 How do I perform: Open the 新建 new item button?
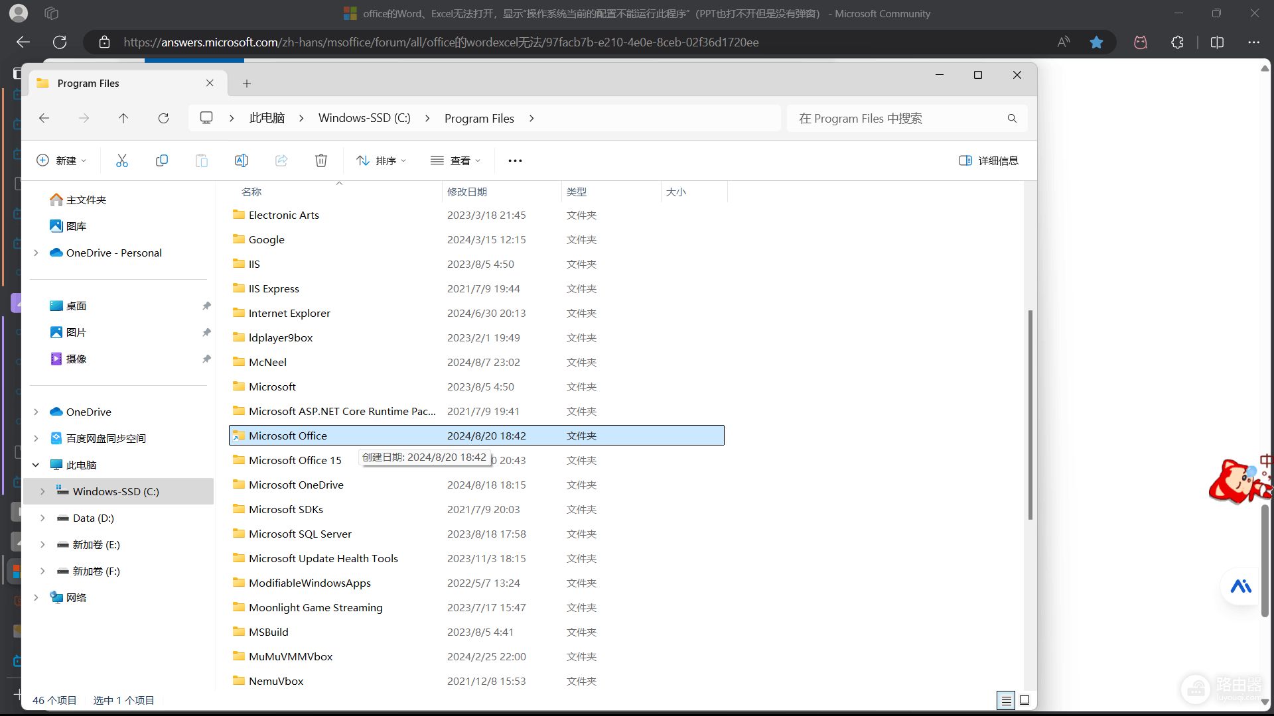pos(61,160)
